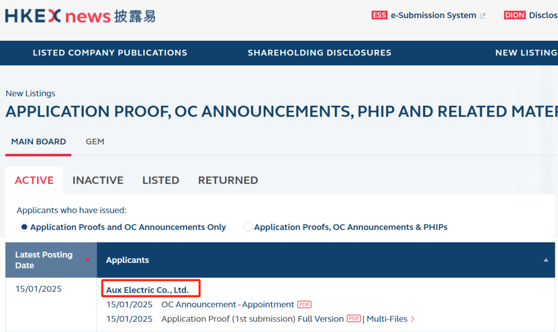Switch to the GEM tab
This screenshot has width=558, height=332.
click(x=95, y=142)
